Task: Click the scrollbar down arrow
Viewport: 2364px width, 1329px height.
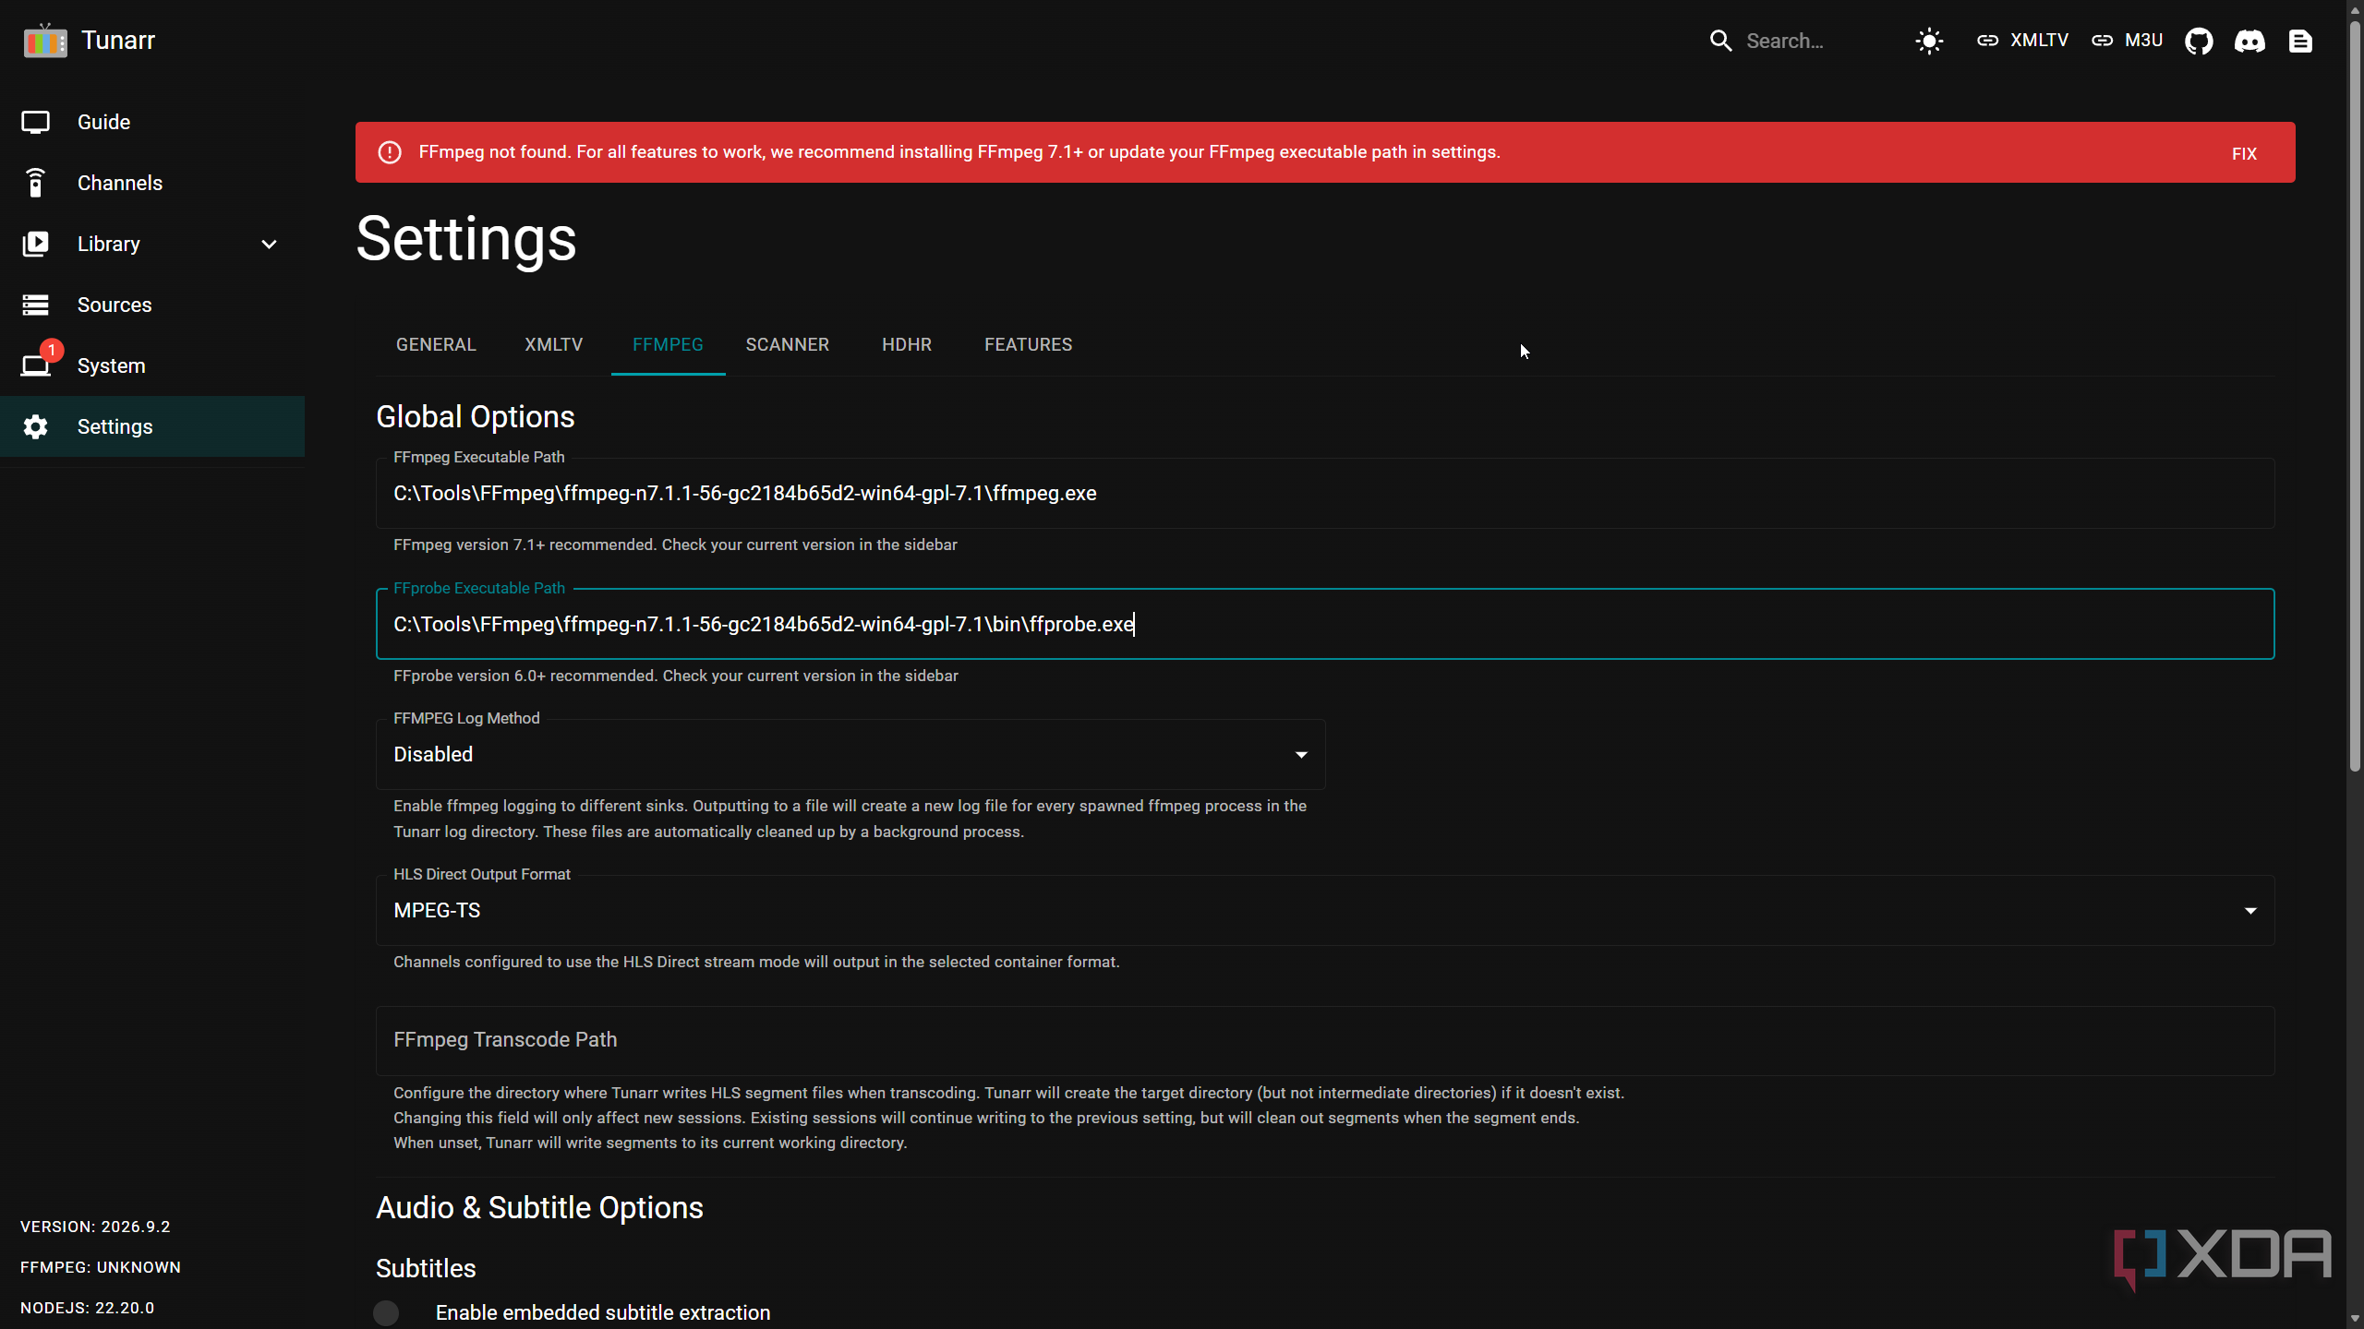Action: (x=2355, y=1320)
